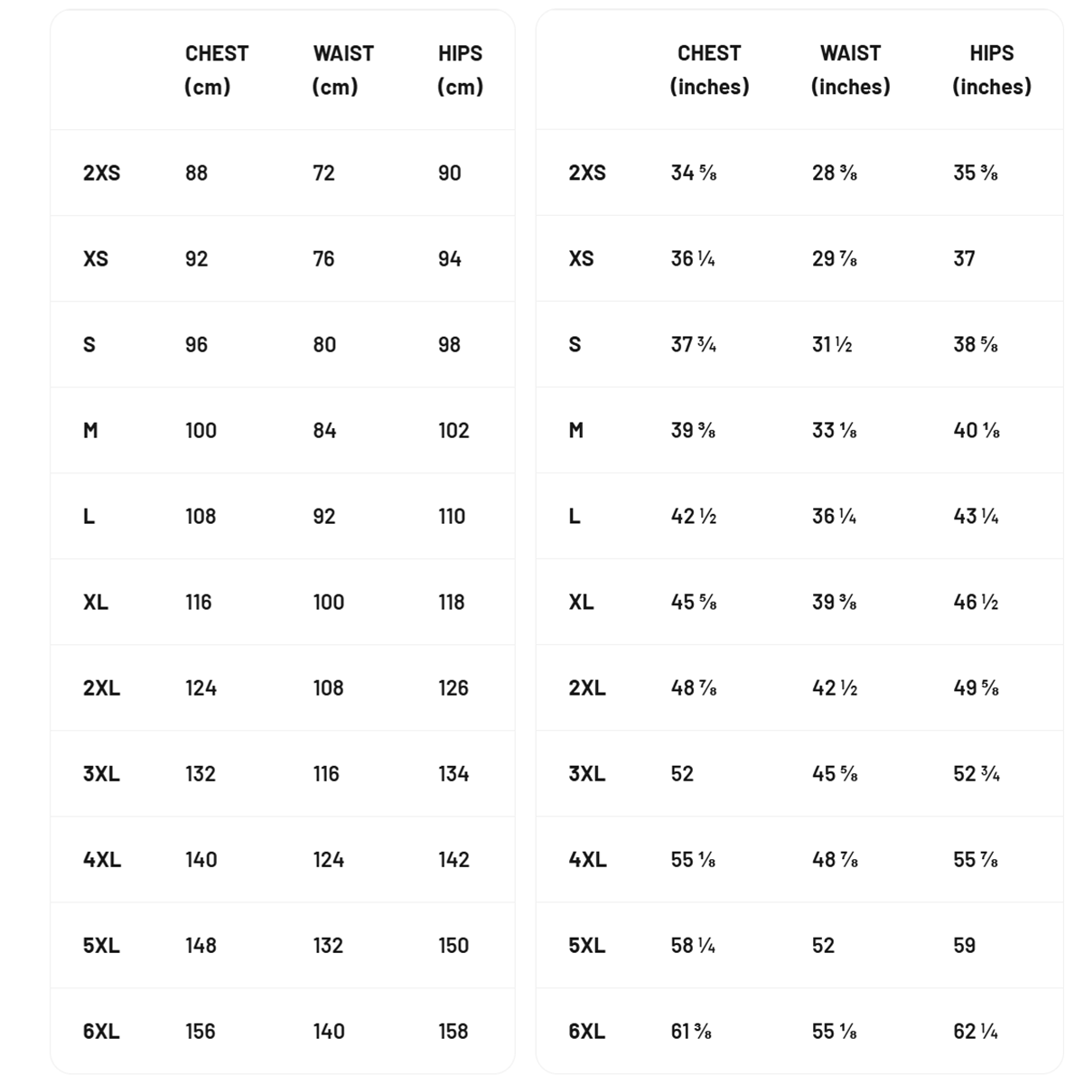
Task: Click the HIPS (inches) column header
Action: (991, 70)
